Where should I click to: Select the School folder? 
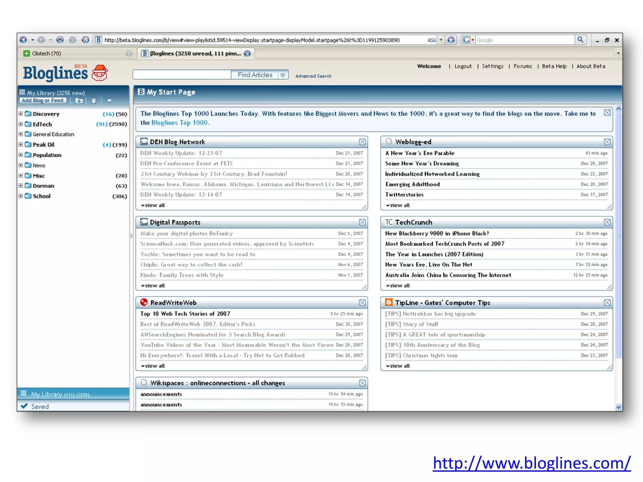coord(41,196)
